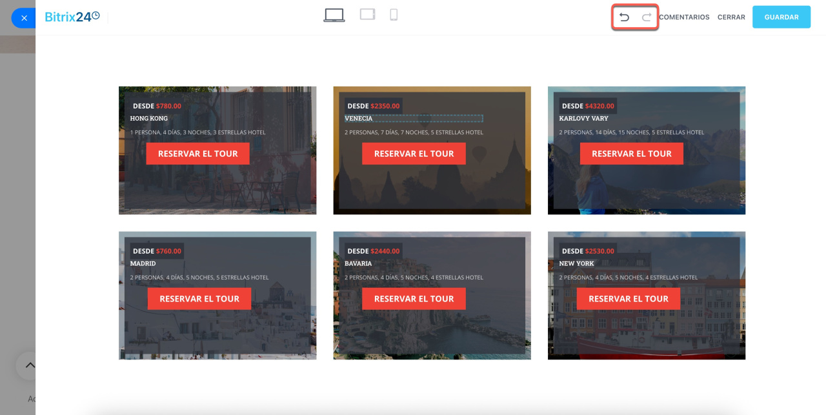Select the Venecia title text field
Viewport: 826px width, 415px height.
pyautogui.click(x=414, y=119)
